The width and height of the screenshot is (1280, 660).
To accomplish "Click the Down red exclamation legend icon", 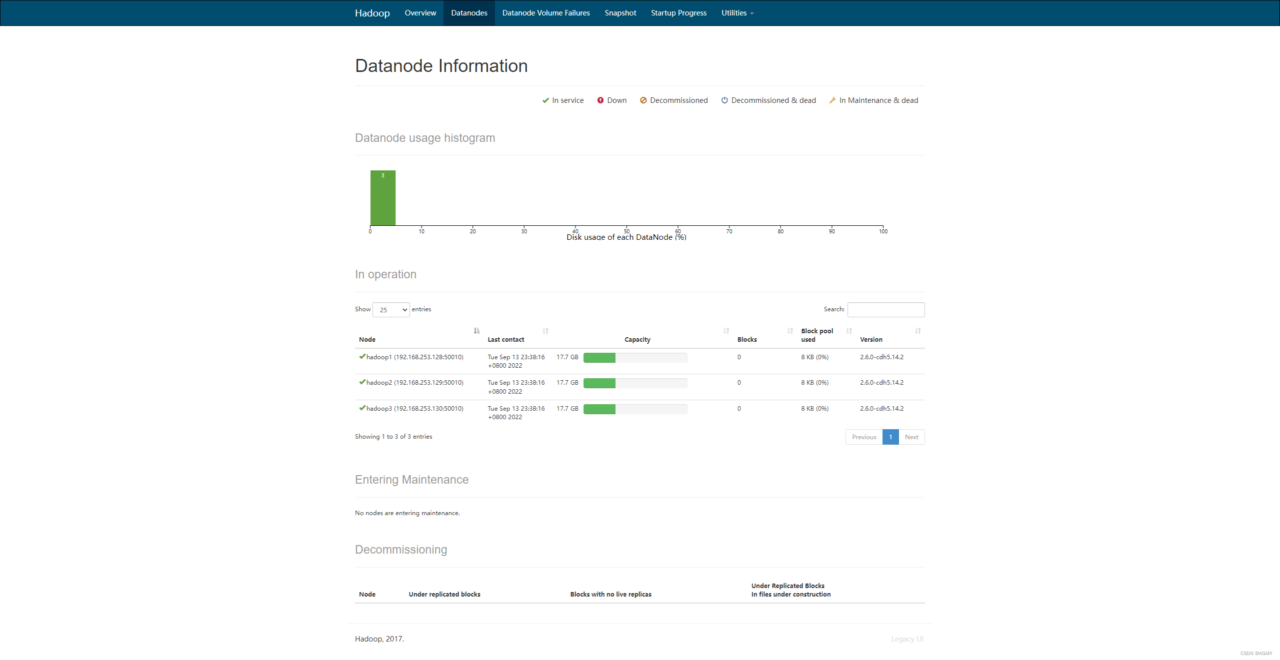I will [x=600, y=100].
